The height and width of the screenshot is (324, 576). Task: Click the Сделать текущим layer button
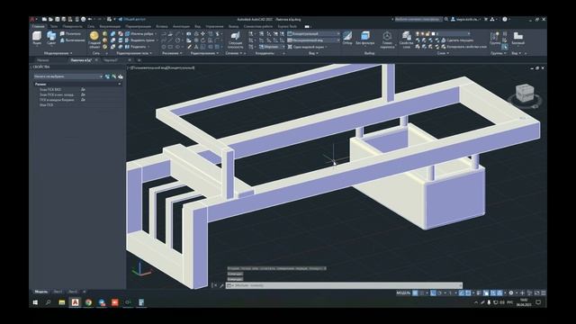click(x=457, y=40)
